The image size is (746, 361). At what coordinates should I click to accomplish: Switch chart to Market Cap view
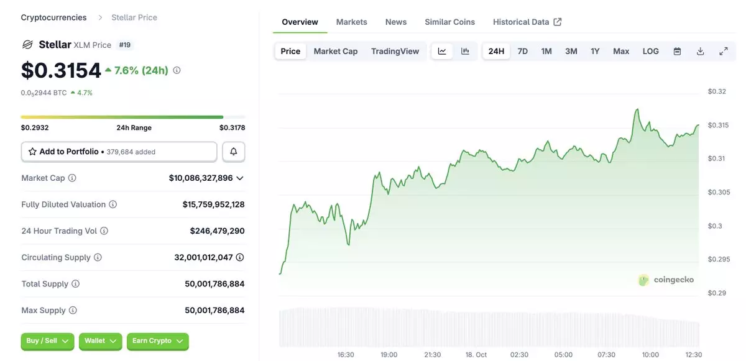(x=335, y=51)
